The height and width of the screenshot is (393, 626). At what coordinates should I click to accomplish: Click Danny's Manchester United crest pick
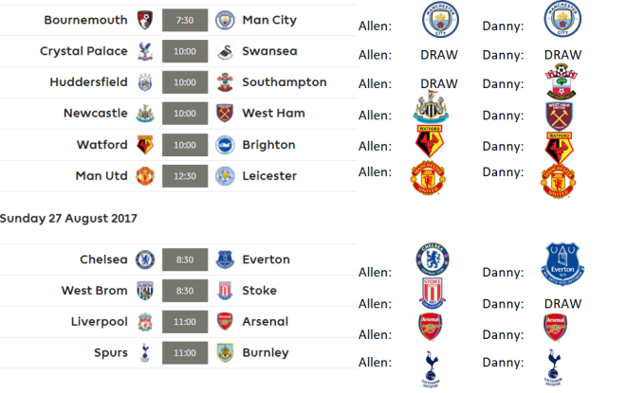[559, 183]
